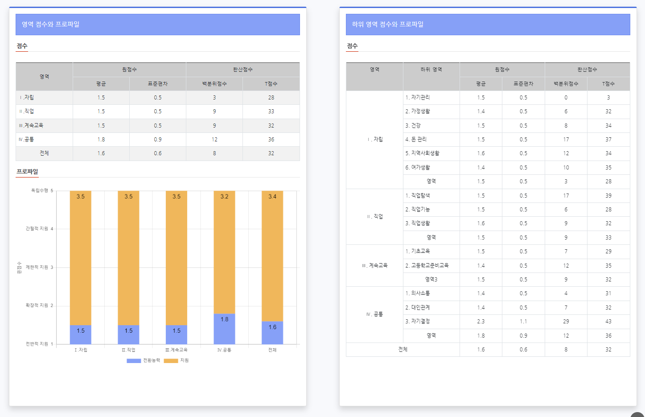
Task: Click the 백분위점수 column header in left table
Action: point(214,84)
